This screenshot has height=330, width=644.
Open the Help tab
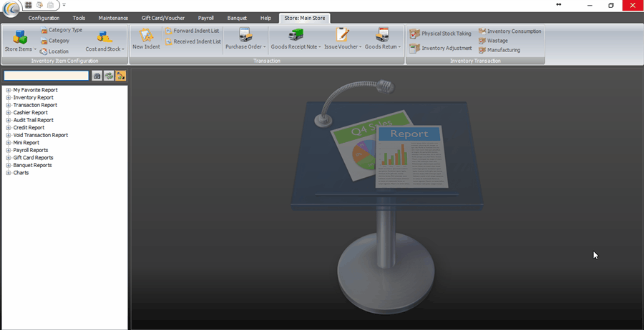[x=265, y=18]
